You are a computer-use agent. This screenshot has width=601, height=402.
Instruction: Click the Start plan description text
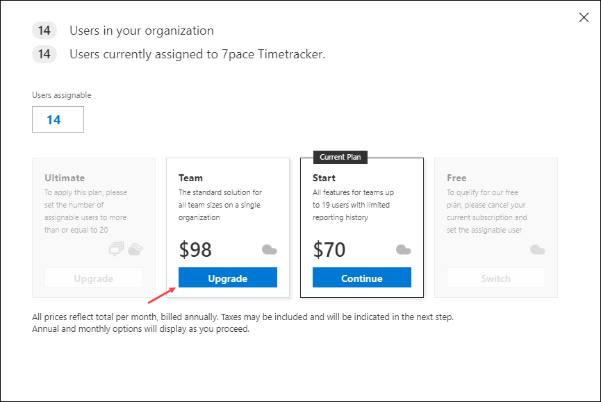354,205
